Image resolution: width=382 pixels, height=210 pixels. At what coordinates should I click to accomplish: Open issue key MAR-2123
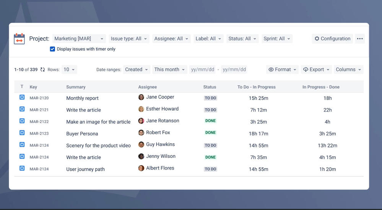(39, 133)
